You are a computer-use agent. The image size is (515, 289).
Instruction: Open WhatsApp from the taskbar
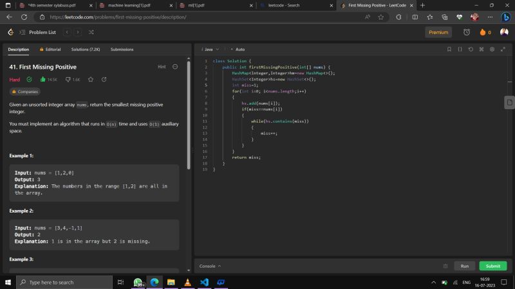tap(138, 282)
